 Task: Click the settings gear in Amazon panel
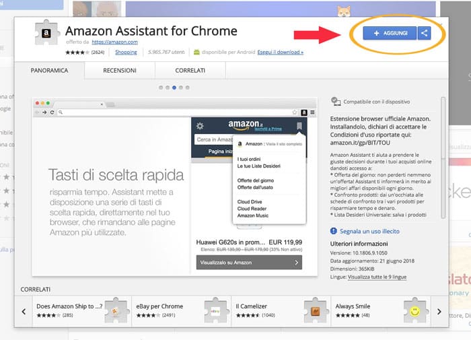click(200, 126)
